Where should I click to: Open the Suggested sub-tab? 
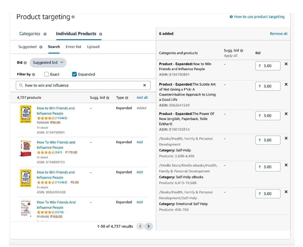tap(27, 47)
